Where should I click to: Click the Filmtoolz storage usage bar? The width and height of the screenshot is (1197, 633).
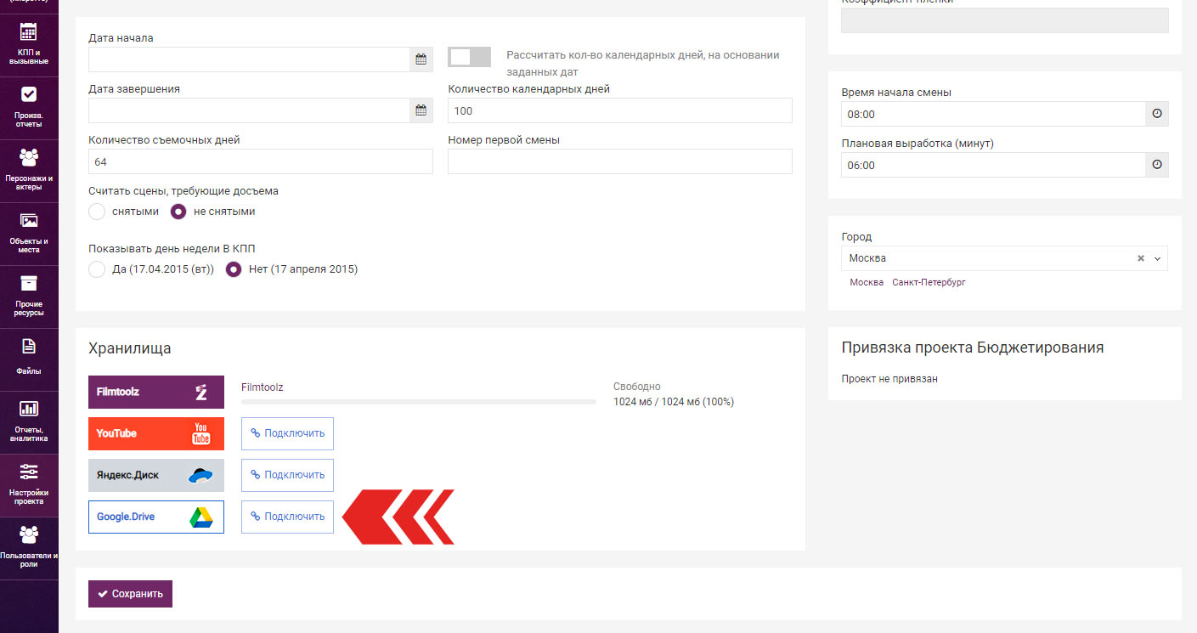(419, 401)
